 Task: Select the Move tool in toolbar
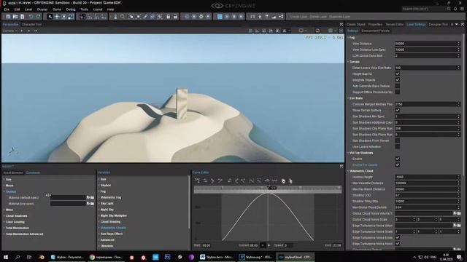57,17
